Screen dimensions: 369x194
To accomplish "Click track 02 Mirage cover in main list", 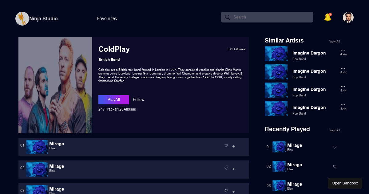I will click(x=37, y=169).
